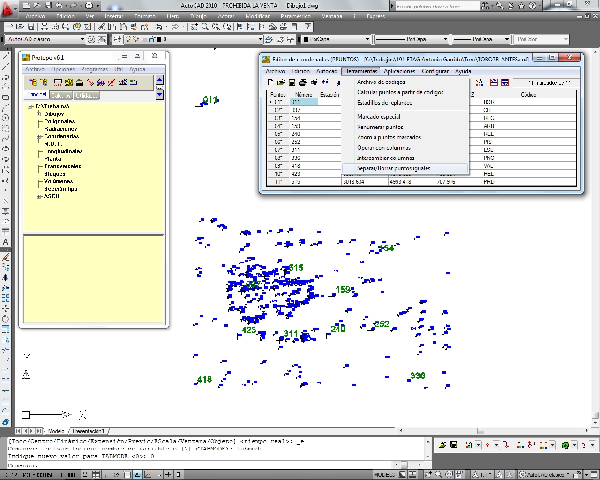Collapse the C:\Trabajos\ root node

(30, 106)
